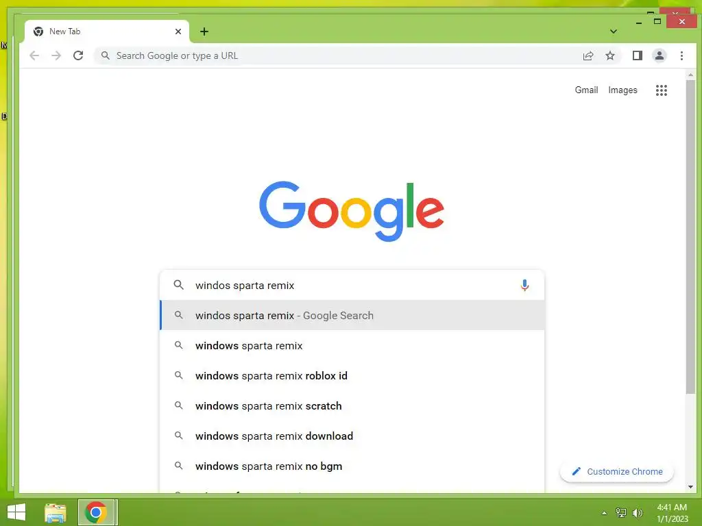Click the browser forward arrow
The height and width of the screenshot is (526, 702).
click(x=56, y=55)
